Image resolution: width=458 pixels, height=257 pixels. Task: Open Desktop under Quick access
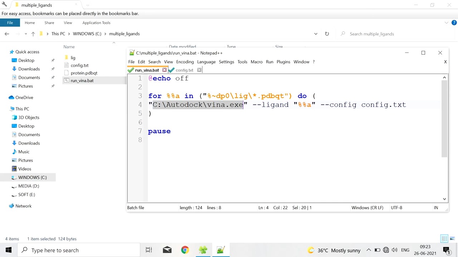[26, 60]
